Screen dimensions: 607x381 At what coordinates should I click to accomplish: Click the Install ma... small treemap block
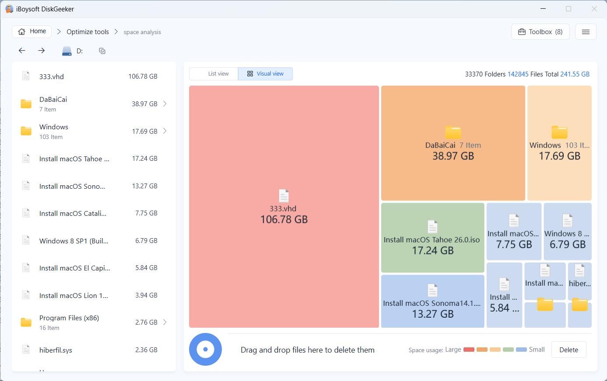(x=545, y=281)
